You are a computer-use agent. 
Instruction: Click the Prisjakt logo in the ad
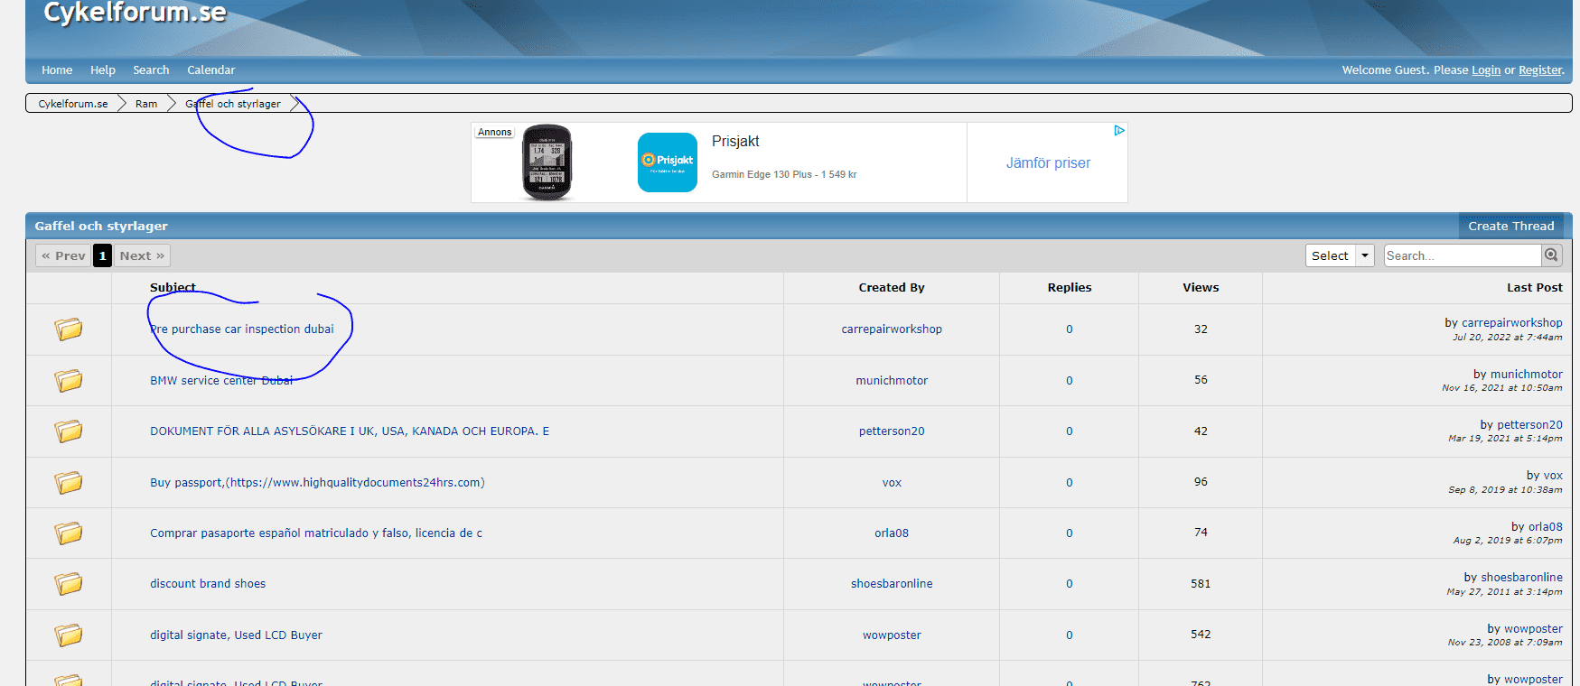(x=667, y=162)
